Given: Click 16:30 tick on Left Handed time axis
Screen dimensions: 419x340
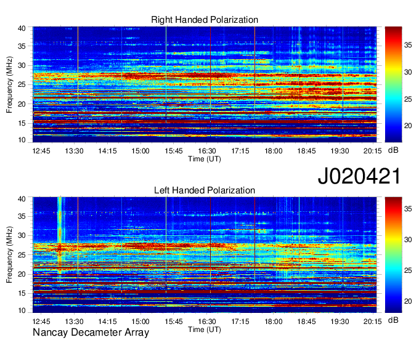Looking at the screenshot, I should click(207, 322).
